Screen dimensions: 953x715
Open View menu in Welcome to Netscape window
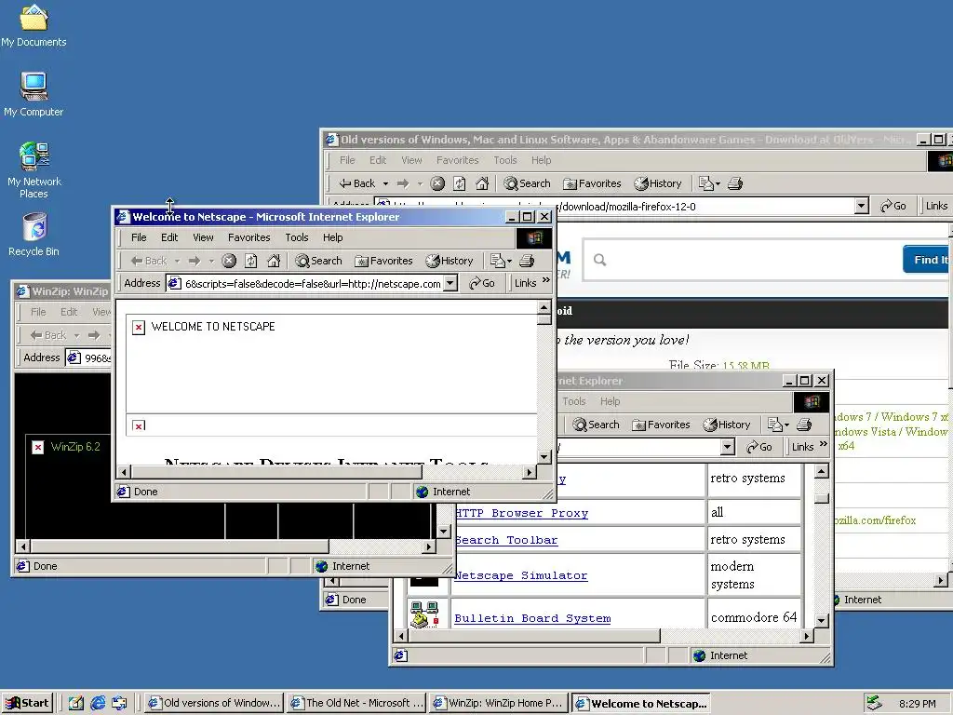pos(203,237)
